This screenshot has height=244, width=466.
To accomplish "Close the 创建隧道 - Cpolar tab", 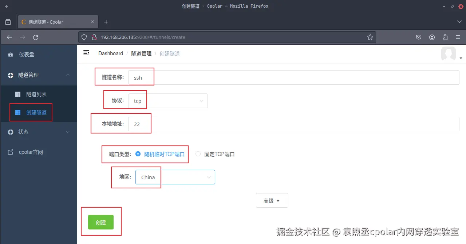I will coord(92,22).
